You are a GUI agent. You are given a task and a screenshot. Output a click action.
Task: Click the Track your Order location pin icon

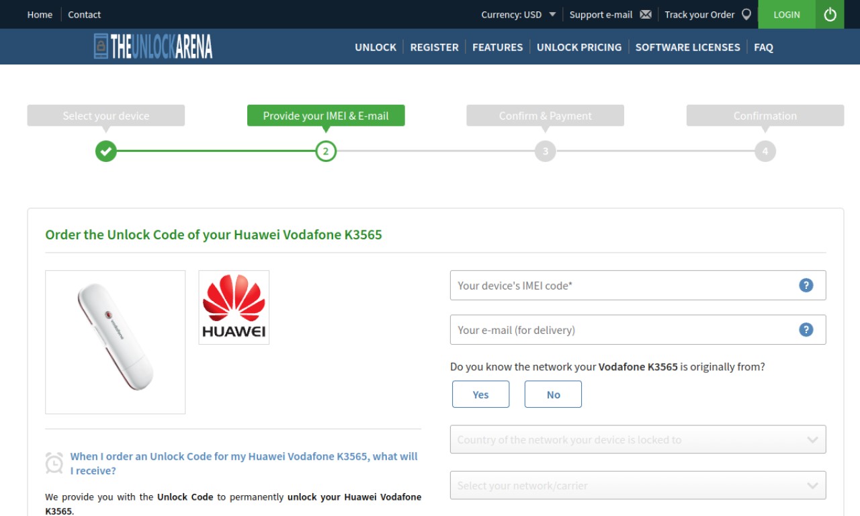746,14
